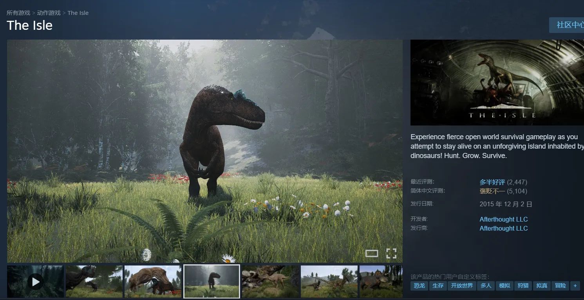Click the 2015 年 12 月 2 日 release date
584x300 pixels.
[506, 204]
